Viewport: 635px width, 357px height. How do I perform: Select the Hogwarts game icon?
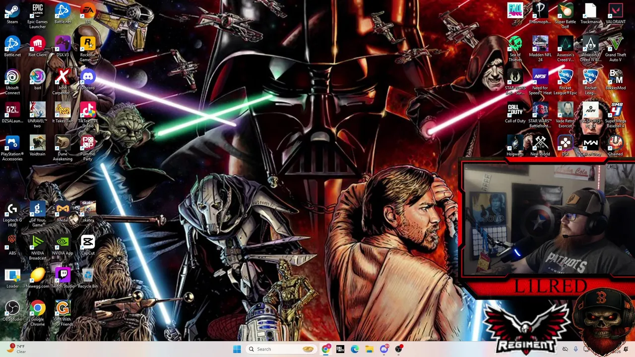coord(515,146)
